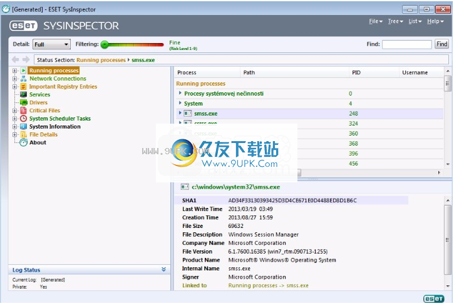Click the process list vertical scrollbar
This screenshot has height=306, width=454.
click(x=448, y=84)
